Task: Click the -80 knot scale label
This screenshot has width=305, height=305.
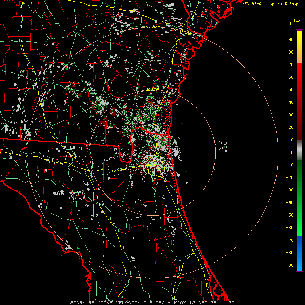Action: coord(290,253)
